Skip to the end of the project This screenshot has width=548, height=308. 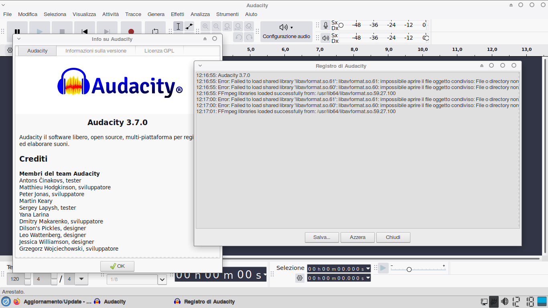click(x=107, y=28)
